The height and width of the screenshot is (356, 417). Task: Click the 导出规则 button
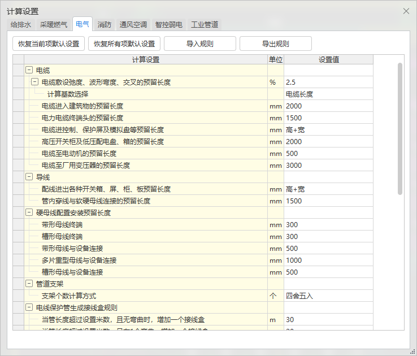click(x=275, y=44)
